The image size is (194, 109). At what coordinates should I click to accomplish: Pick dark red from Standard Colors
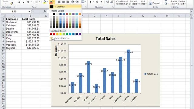tap(51, 34)
